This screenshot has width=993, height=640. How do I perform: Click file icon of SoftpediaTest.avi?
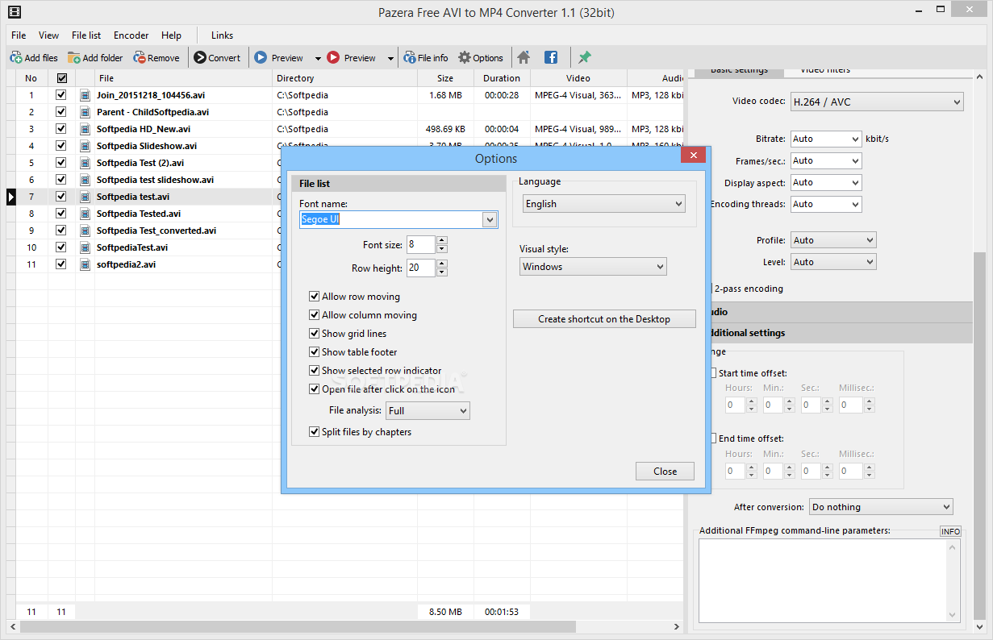click(x=85, y=247)
